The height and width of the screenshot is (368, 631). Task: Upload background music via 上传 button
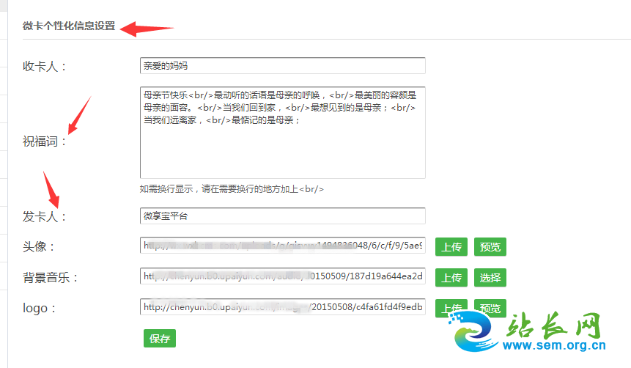point(451,277)
